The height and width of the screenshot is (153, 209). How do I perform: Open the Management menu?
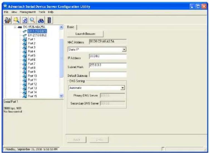click(x=28, y=12)
